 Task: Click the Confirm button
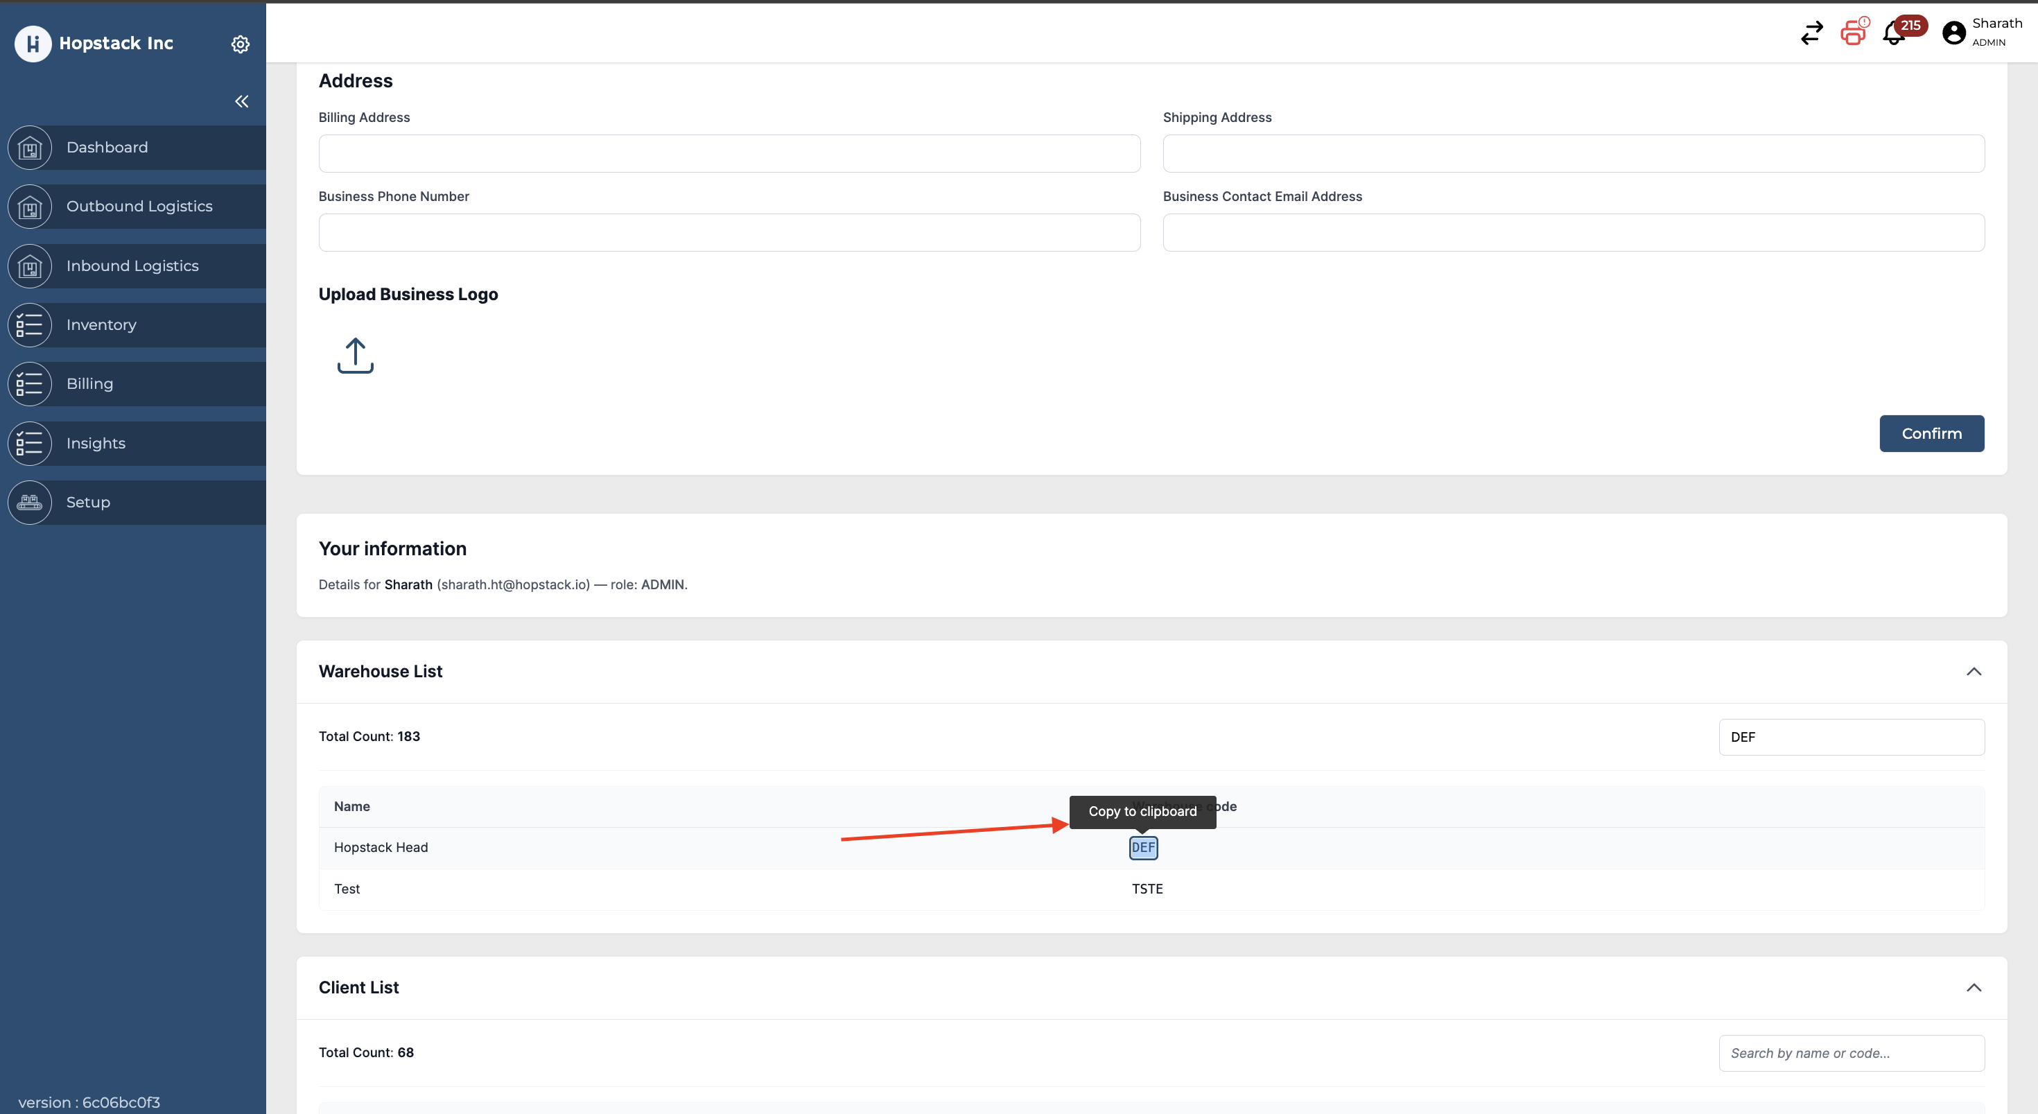click(x=1931, y=433)
